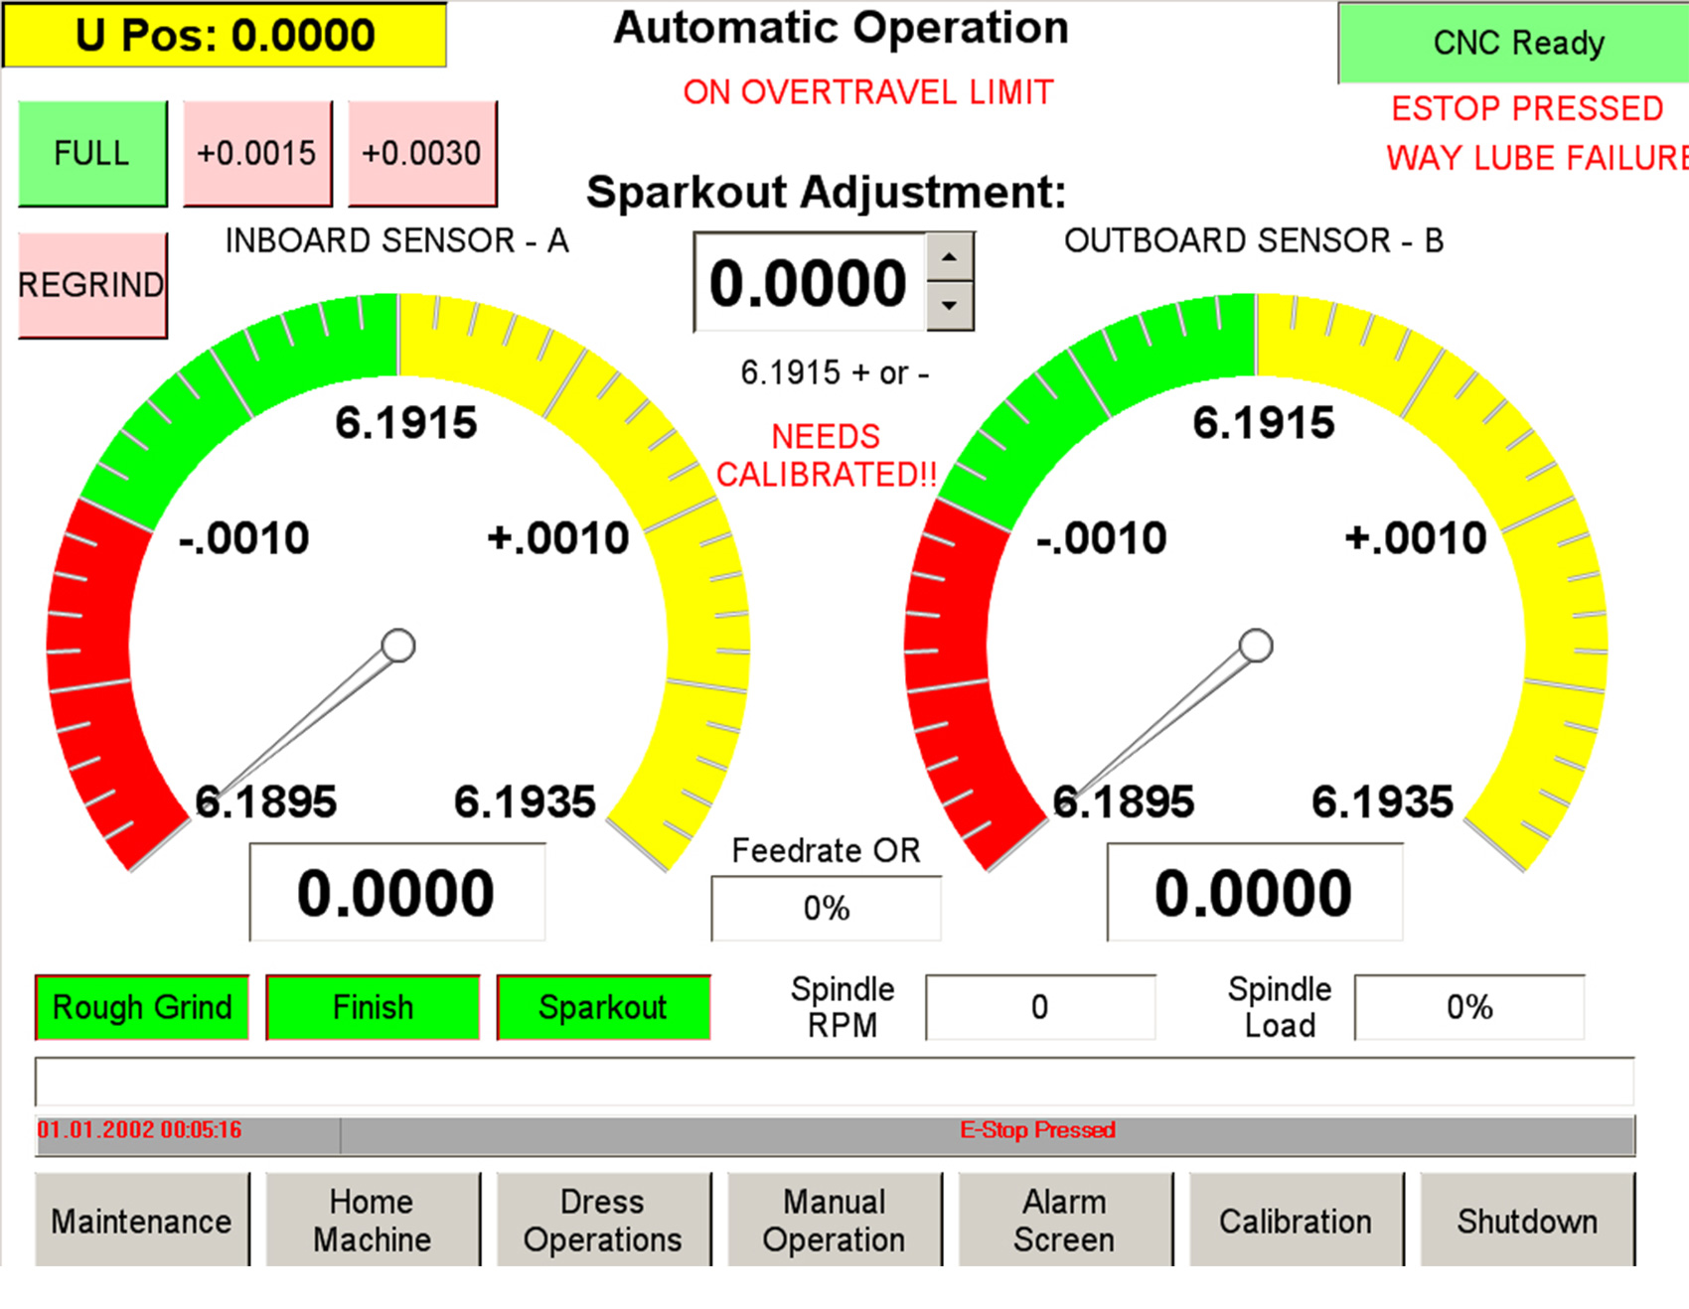
Task: Decrease the Sparkout Adjustment with the down arrow
Action: click(950, 306)
